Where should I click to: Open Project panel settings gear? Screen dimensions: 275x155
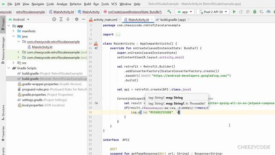tap(76, 19)
